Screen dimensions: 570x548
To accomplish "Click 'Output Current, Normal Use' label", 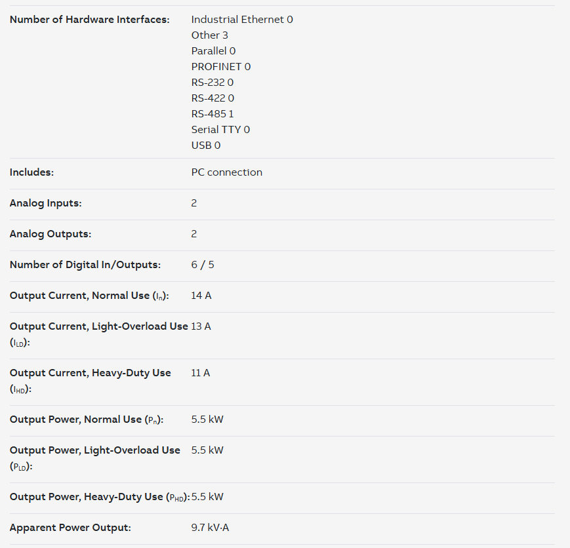I will [89, 296].
